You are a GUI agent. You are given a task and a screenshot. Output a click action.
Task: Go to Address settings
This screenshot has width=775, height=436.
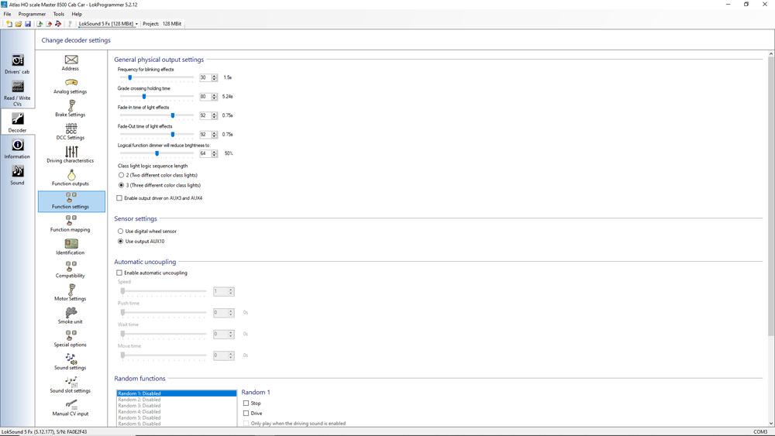point(71,63)
